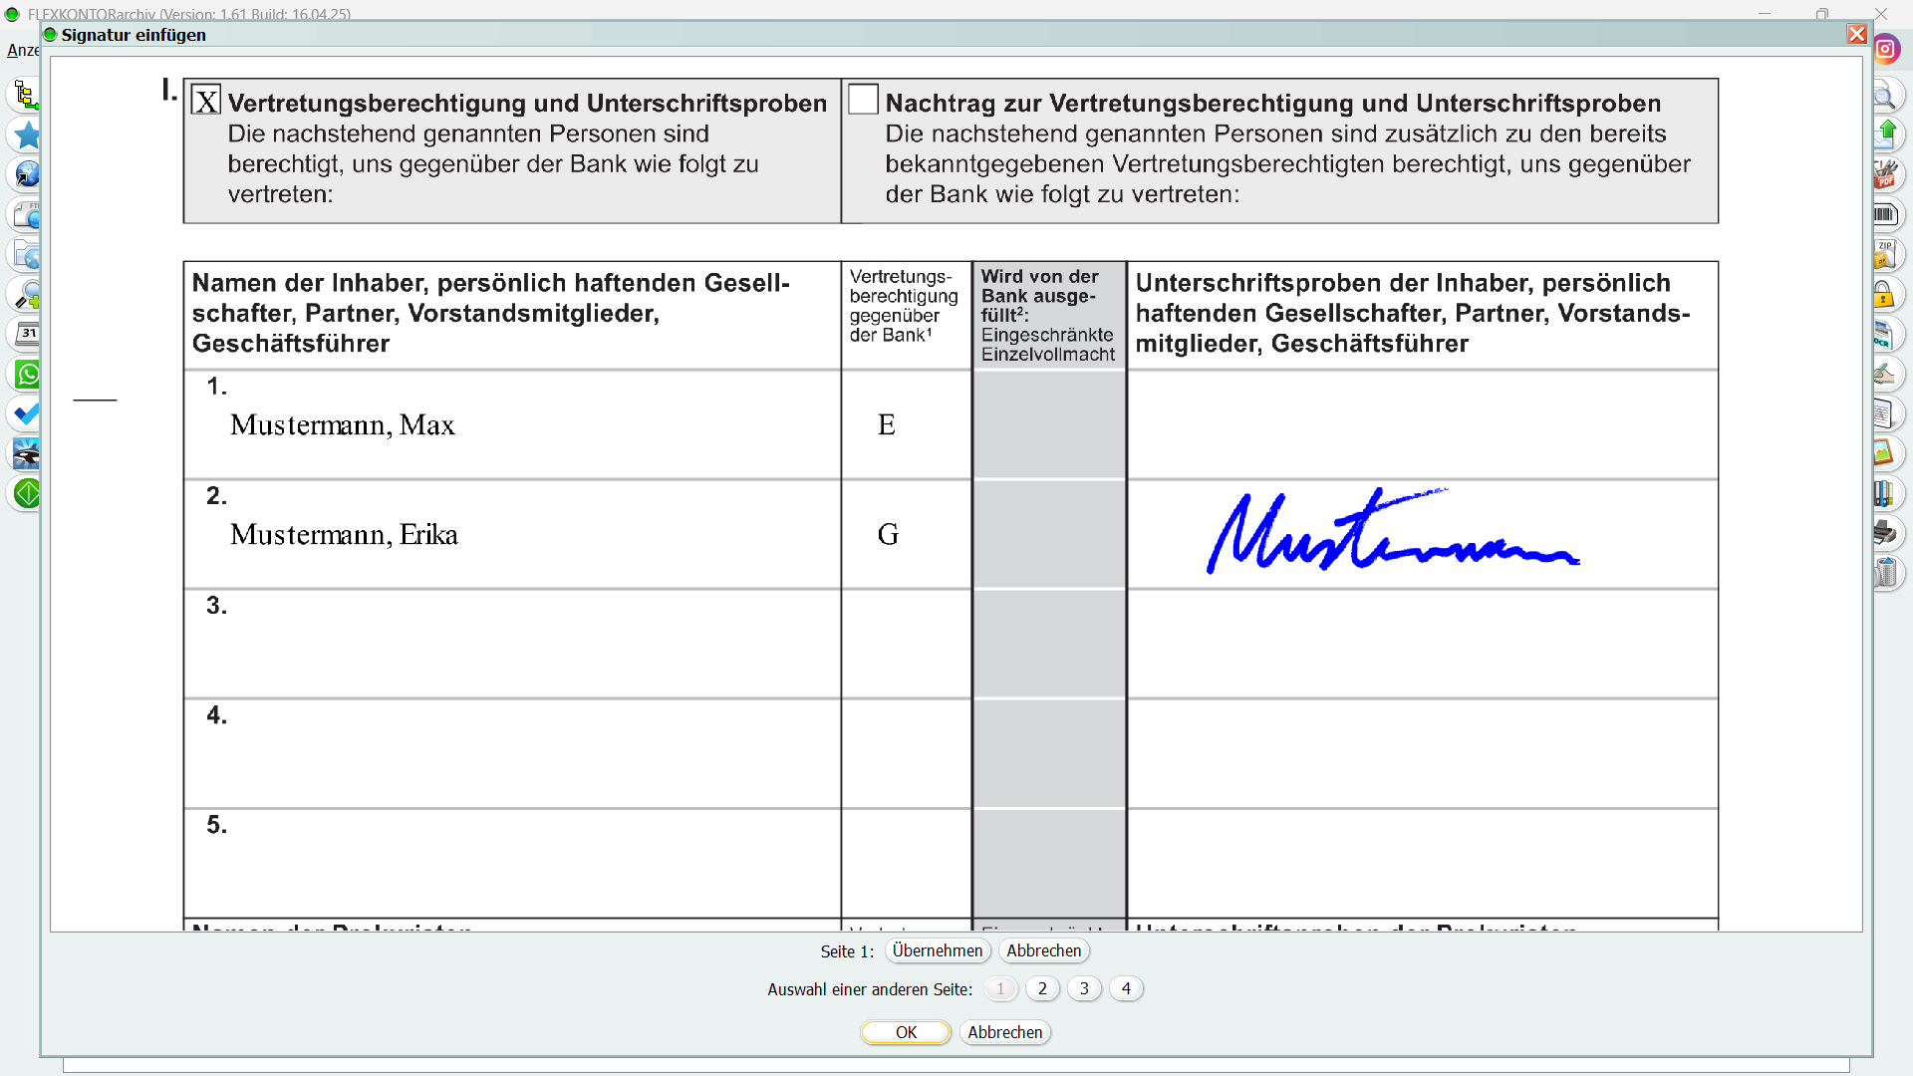The image size is (1913, 1076).
Task: Click the trash bin icon
Action: [1886, 573]
